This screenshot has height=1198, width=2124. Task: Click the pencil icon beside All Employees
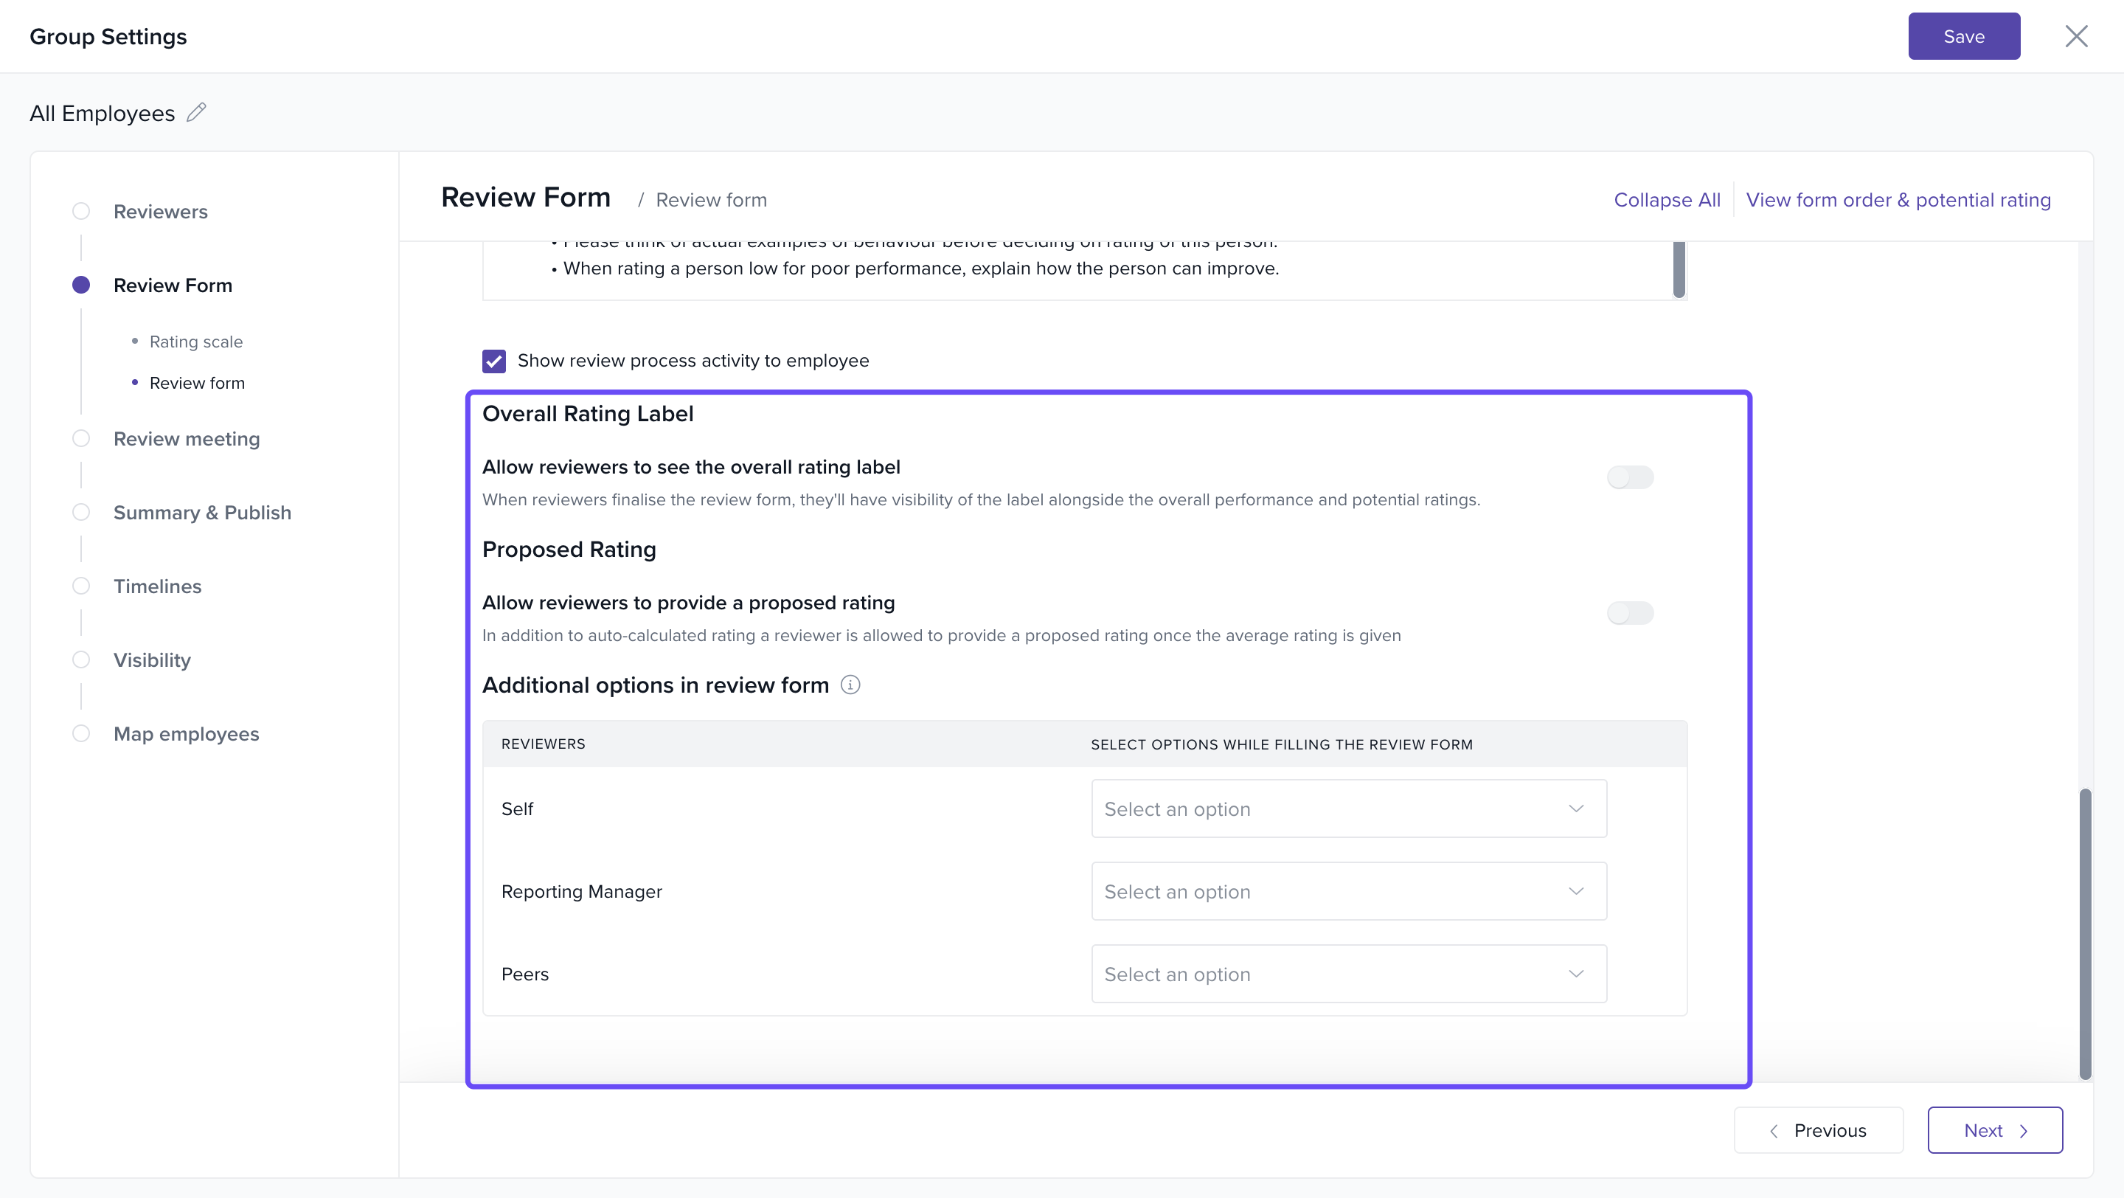click(x=196, y=112)
